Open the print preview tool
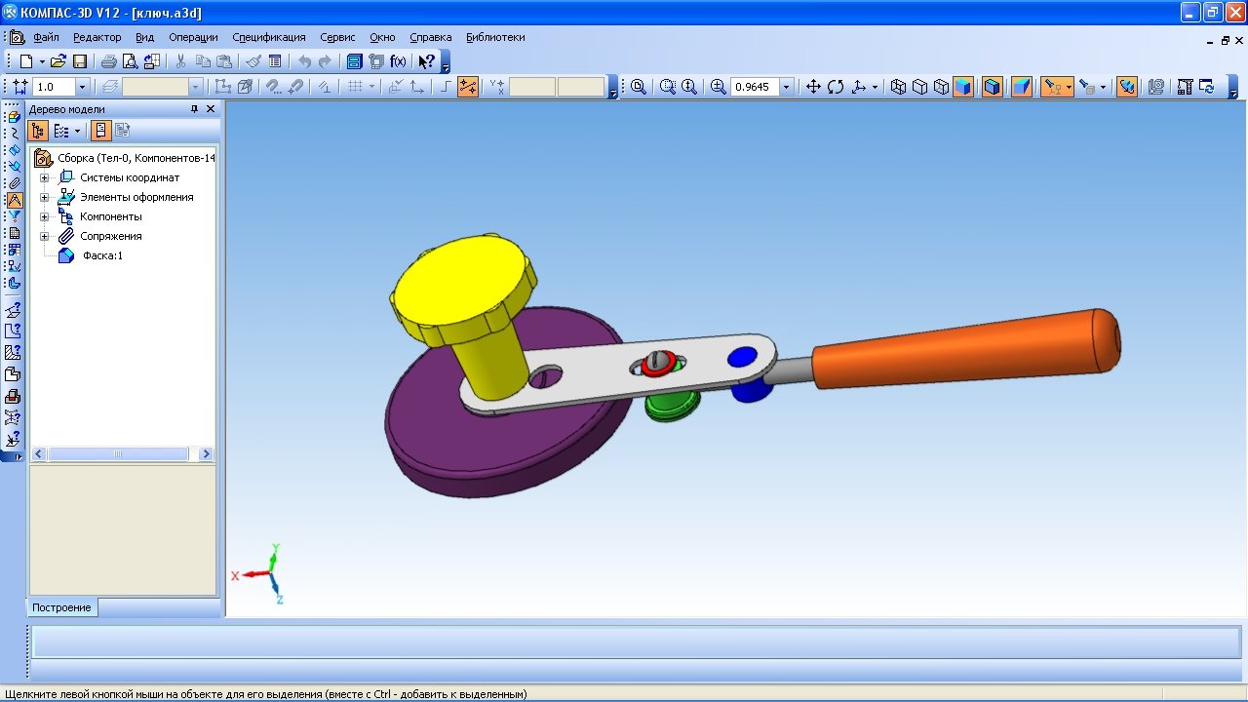1248x702 pixels. pyautogui.click(x=131, y=61)
